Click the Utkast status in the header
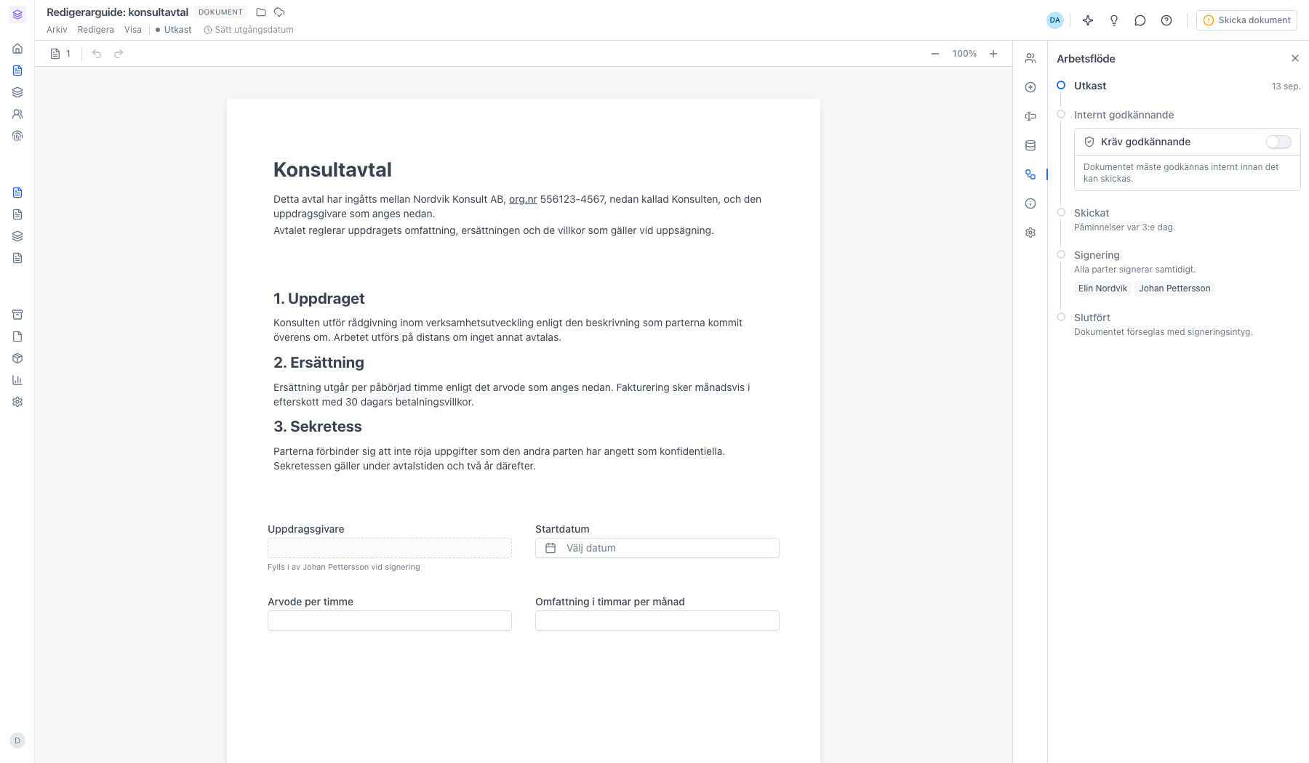The height and width of the screenshot is (763, 1309). pos(174,30)
